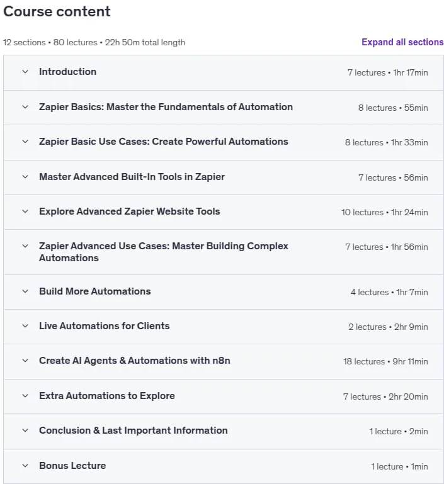Expand chevron beside Zapier Advanced Use Cases
The width and height of the screenshot is (444, 484).
[x=25, y=246]
